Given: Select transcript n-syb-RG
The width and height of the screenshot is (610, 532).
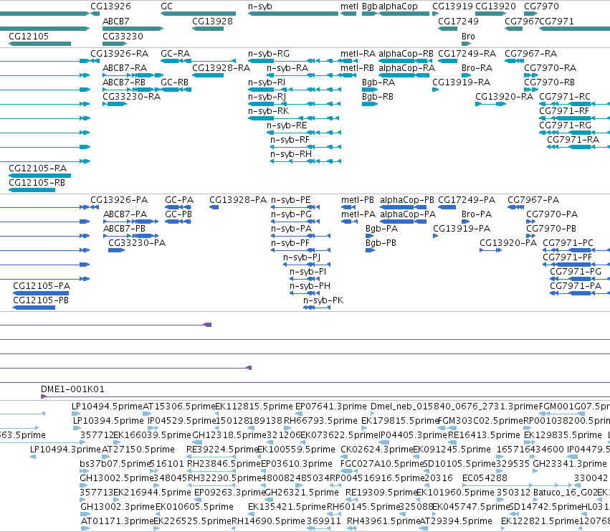Looking at the screenshot, I should click(x=295, y=61).
